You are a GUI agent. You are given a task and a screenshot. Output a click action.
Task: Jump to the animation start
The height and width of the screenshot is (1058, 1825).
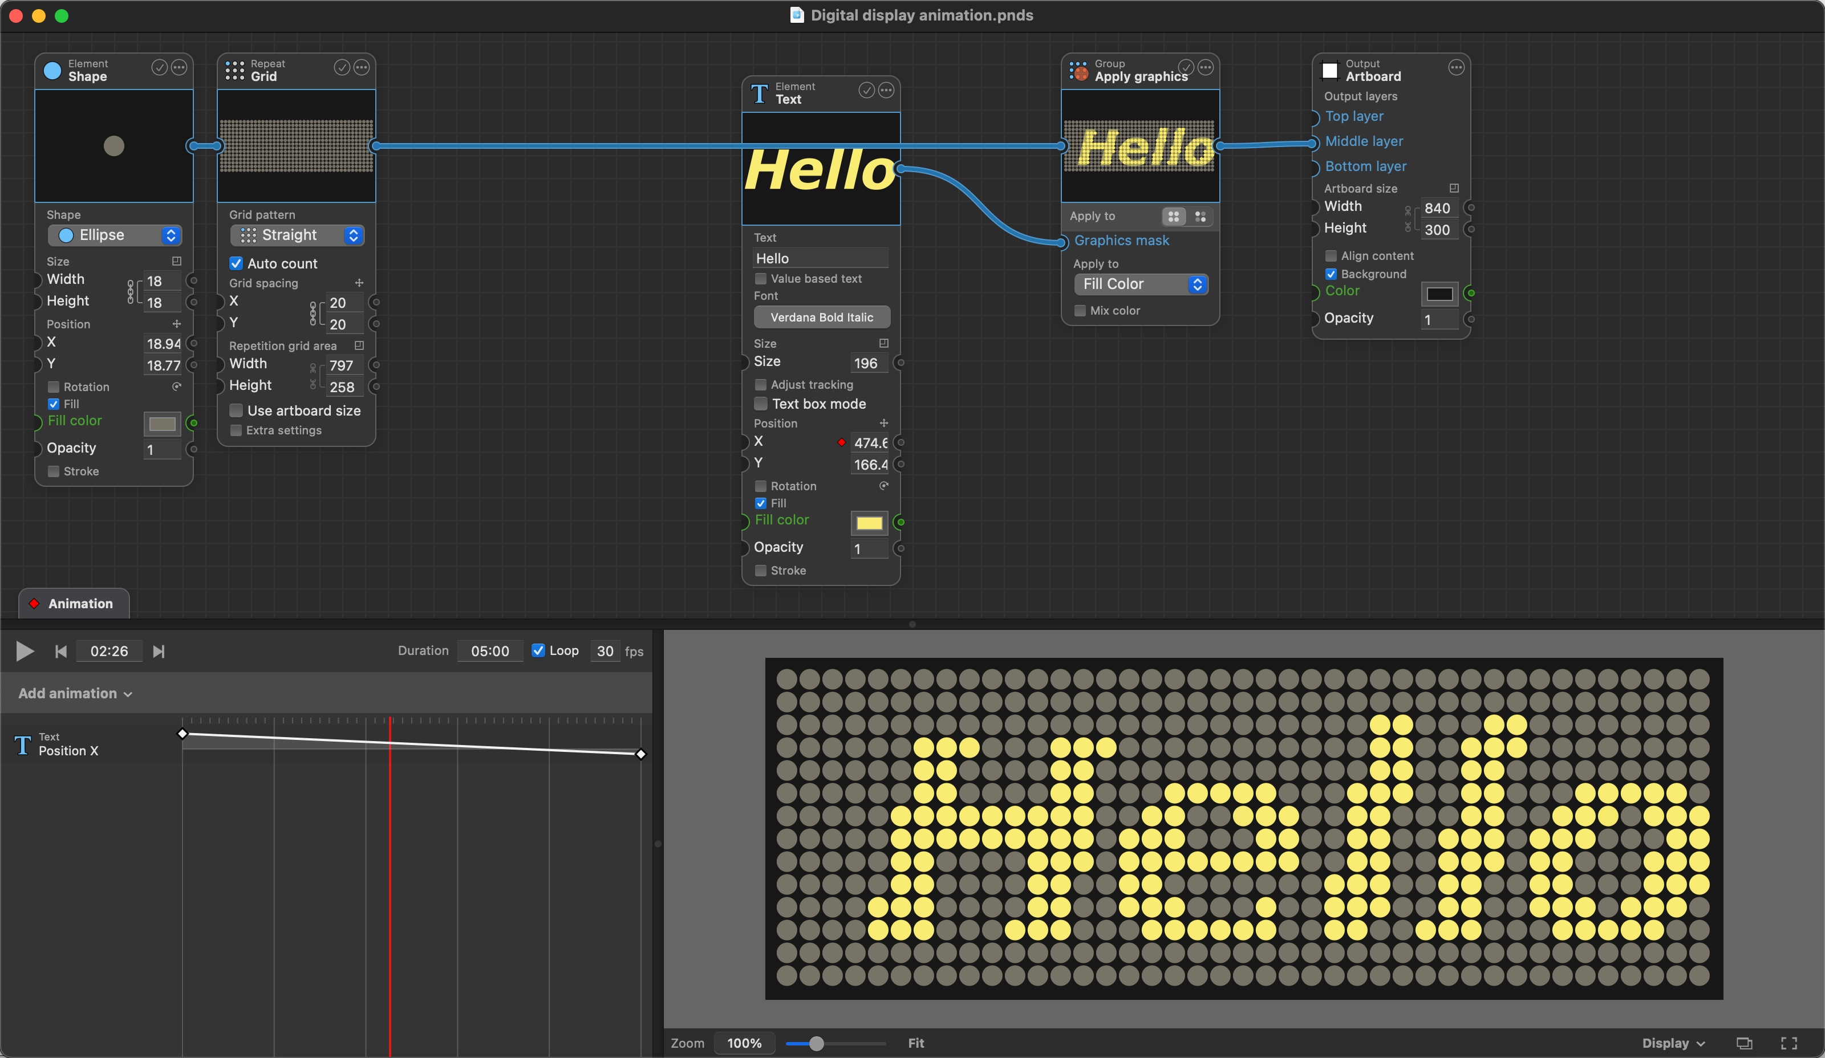point(61,652)
